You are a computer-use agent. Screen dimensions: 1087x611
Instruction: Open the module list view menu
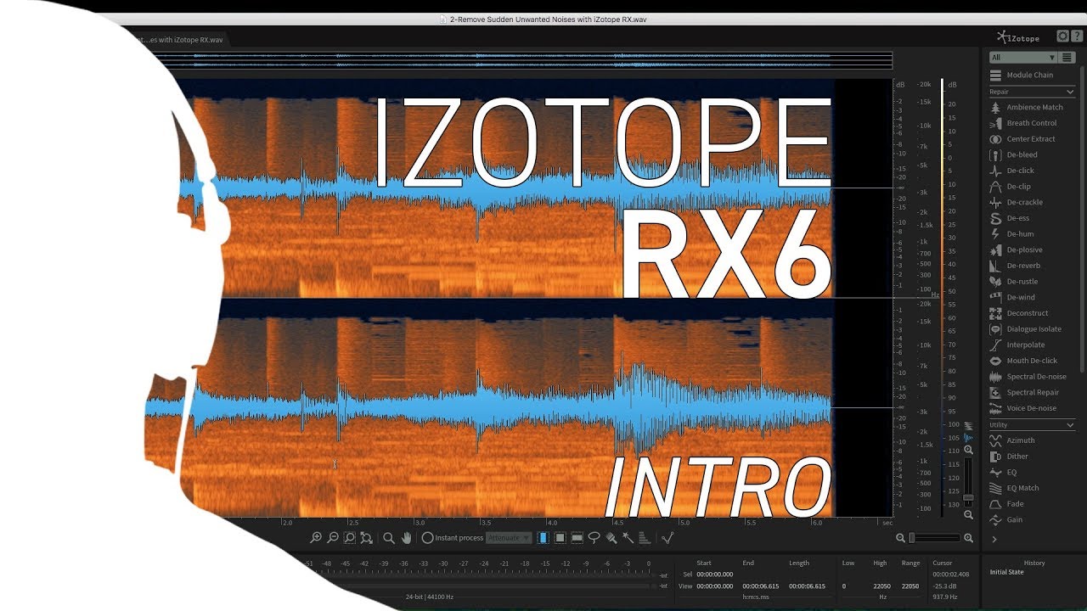coord(1067,58)
